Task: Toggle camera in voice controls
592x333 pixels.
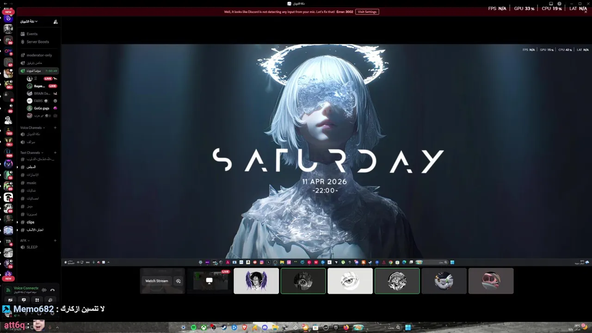Action: click(x=10, y=300)
